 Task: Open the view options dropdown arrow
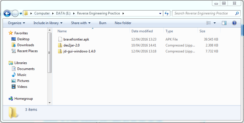(x=215, y=23)
